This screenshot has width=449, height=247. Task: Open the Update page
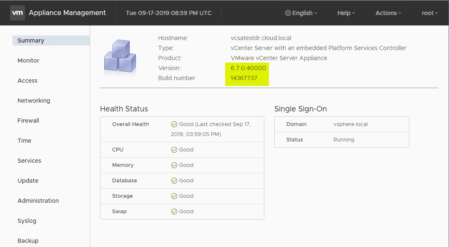point(28,180)
